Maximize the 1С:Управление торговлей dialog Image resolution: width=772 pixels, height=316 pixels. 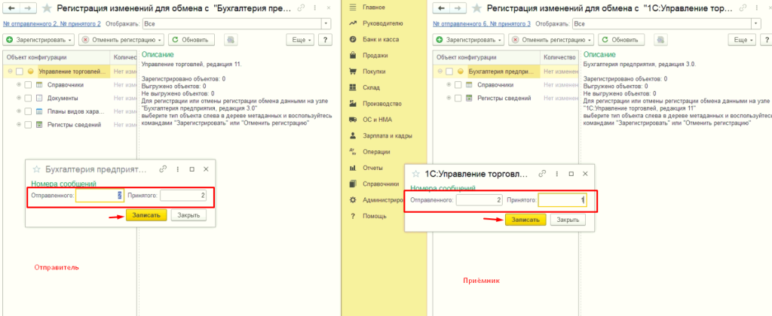[x=571, y=174]
